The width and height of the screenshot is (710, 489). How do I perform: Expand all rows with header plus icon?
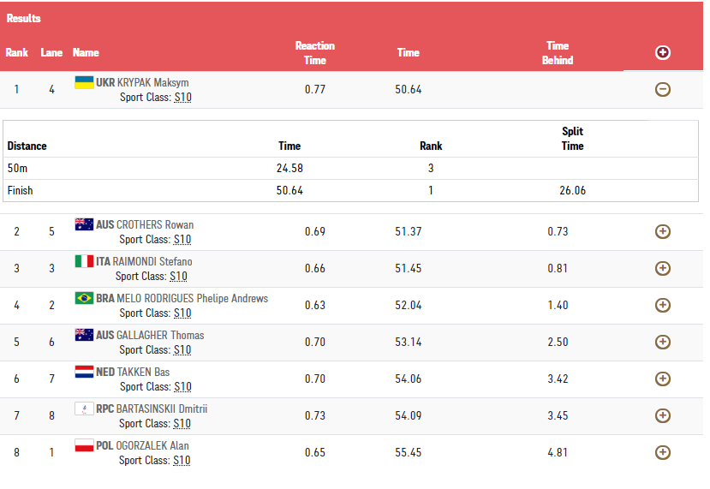click(662, 52)
